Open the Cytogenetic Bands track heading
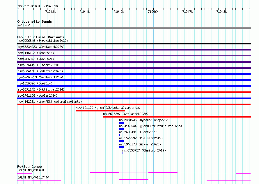 tap(34, 21)
